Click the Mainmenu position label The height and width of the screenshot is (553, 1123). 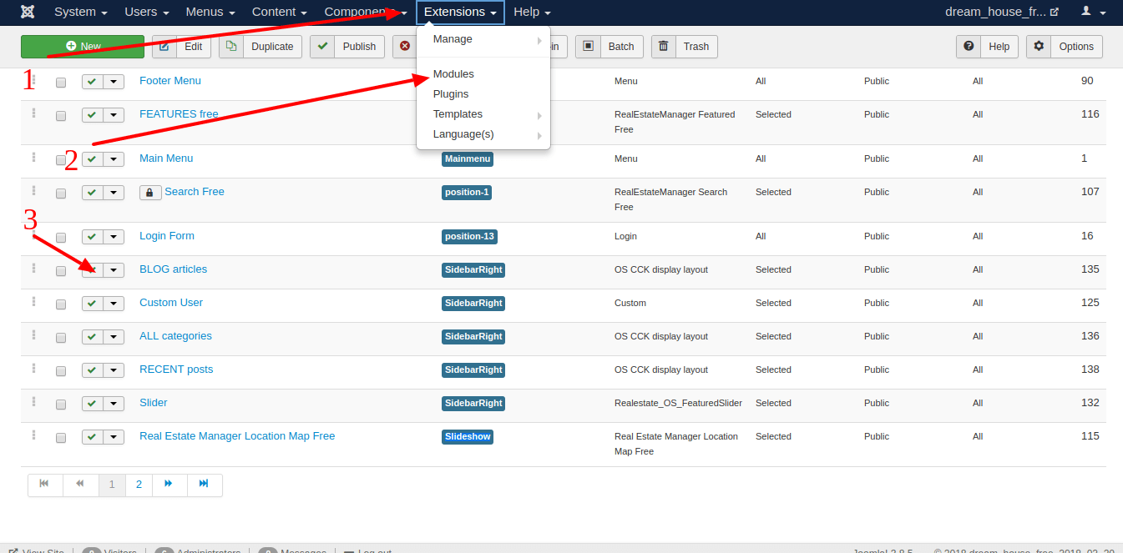(468, 158)
